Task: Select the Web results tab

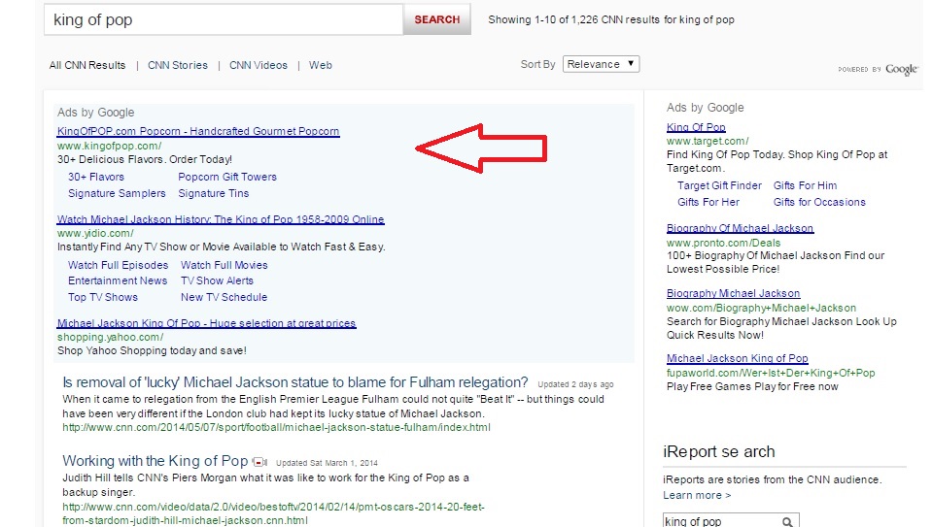Action: [321, 65]
